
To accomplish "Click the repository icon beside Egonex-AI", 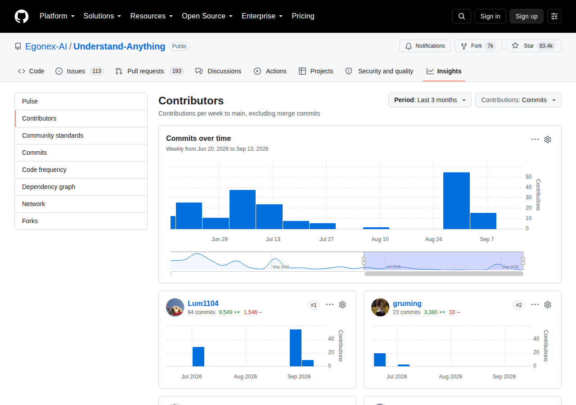I will coord(18,46).
